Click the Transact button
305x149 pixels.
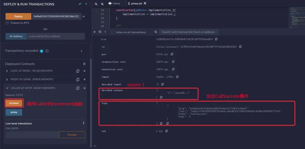pyautogui.click(x=72, y=135)
